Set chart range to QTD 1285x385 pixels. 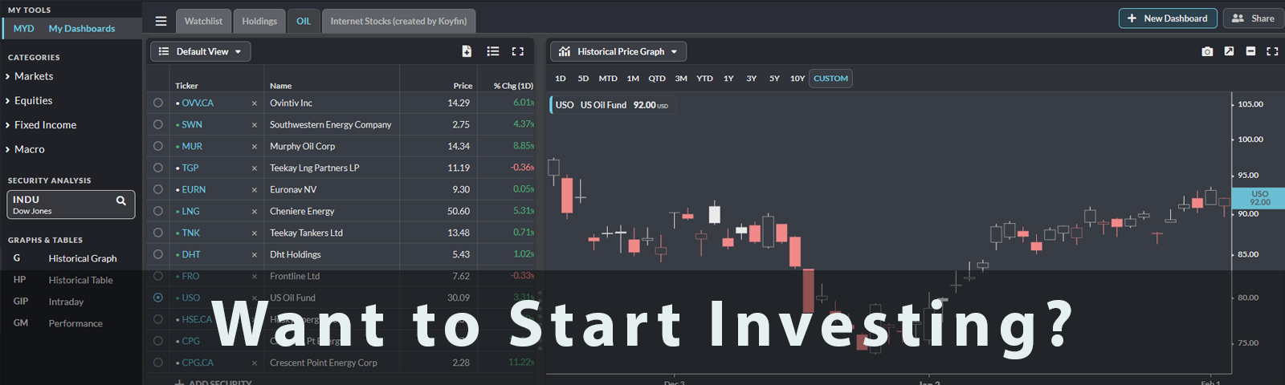[657, 79]
